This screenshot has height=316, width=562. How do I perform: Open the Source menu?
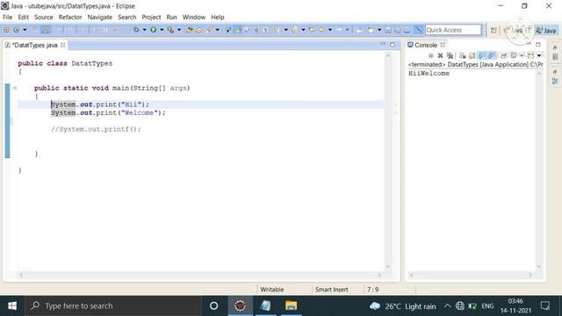point(43,18)
